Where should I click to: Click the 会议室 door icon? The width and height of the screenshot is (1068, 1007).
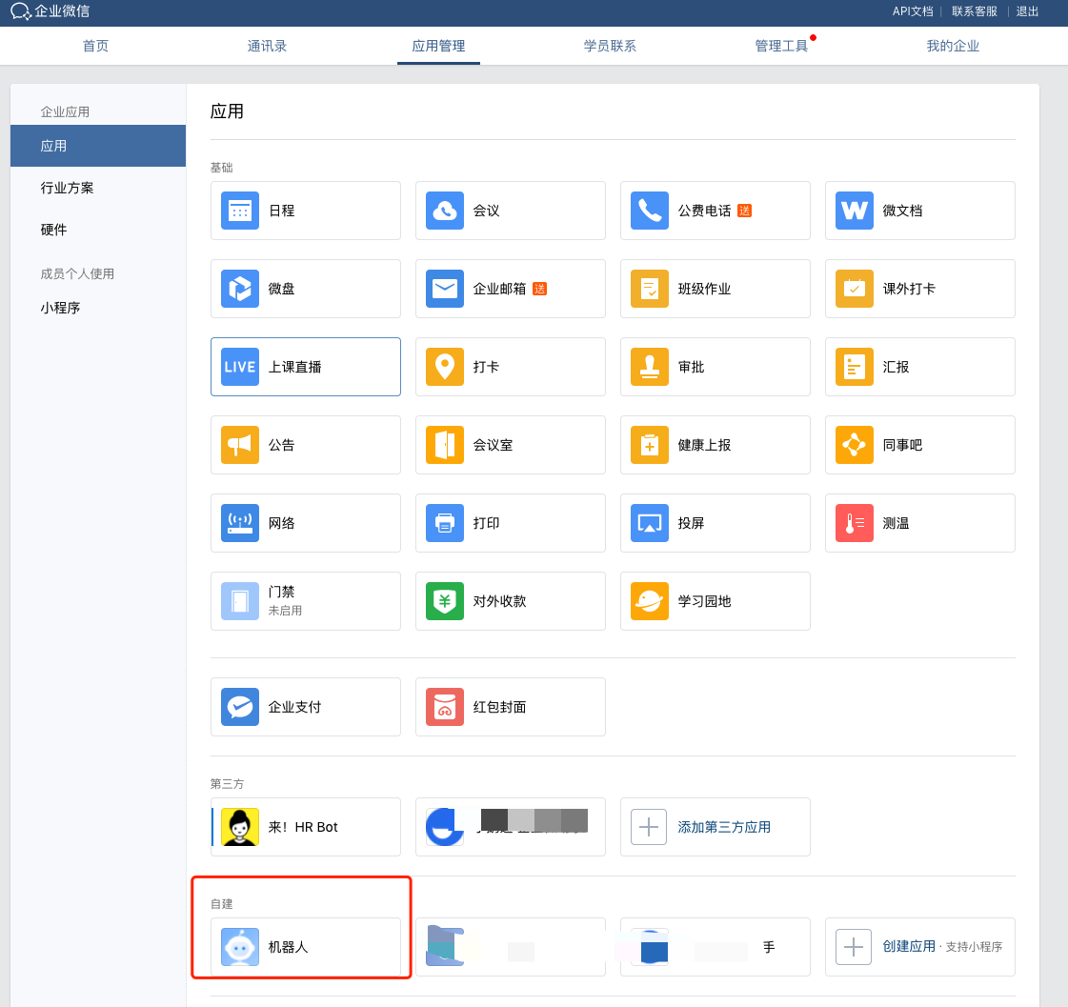coord(445,445)
